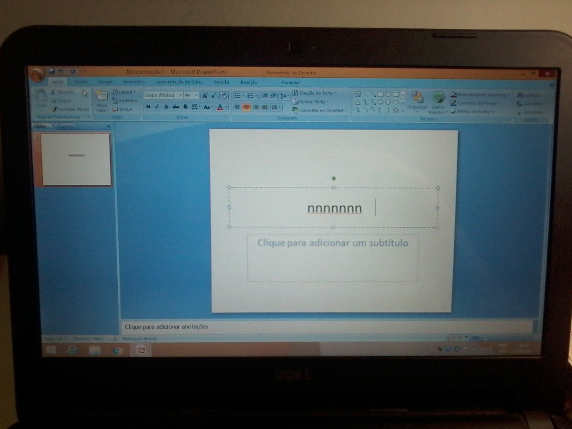Click the notes field Clique para adicionar anotações

tap(327, 327)
